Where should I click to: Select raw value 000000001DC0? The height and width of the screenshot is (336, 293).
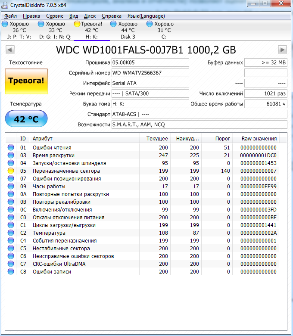point(258,156)
